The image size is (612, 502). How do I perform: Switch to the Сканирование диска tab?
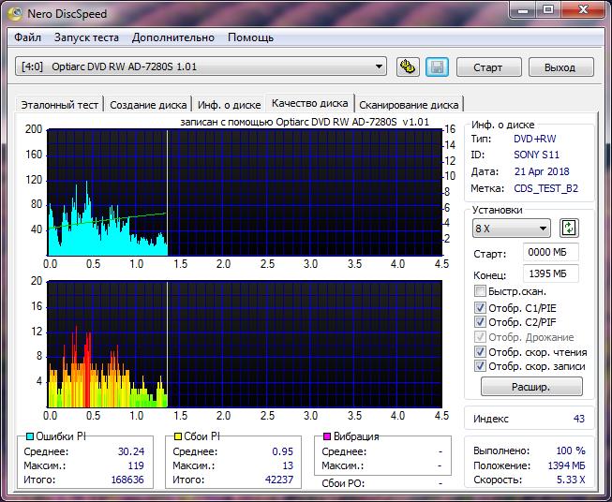click(409, 105)
